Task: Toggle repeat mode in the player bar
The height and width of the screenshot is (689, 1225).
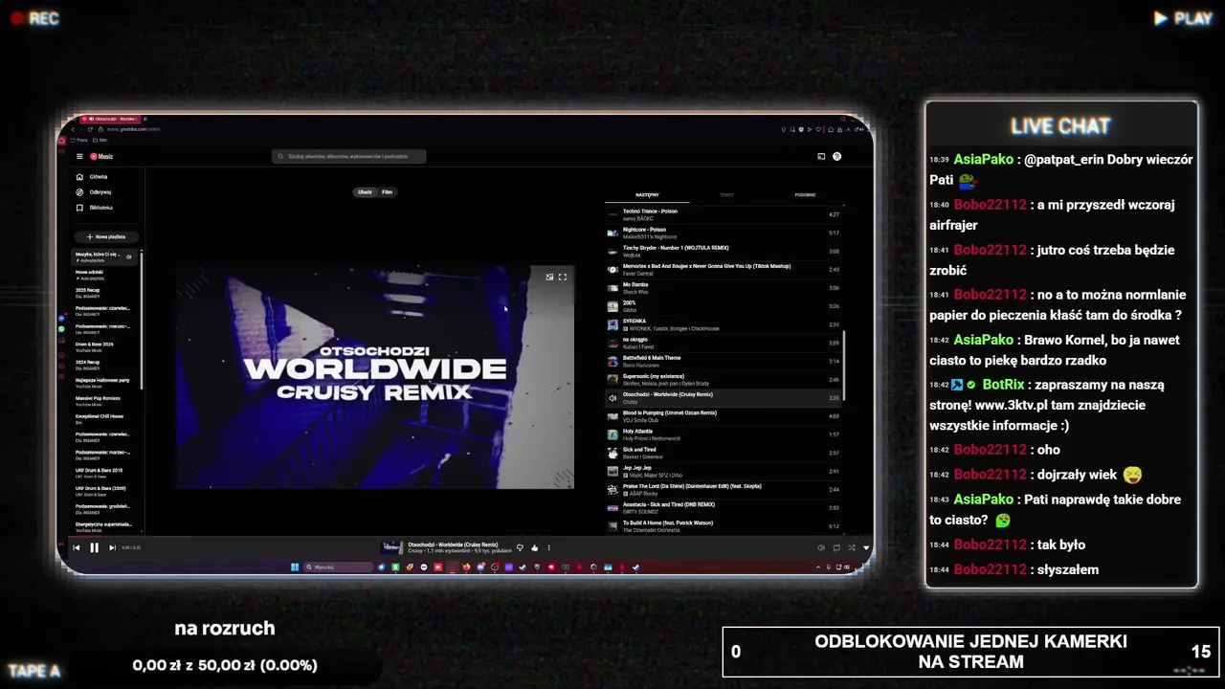Action: pyautogui.click(x=836, y=547)
